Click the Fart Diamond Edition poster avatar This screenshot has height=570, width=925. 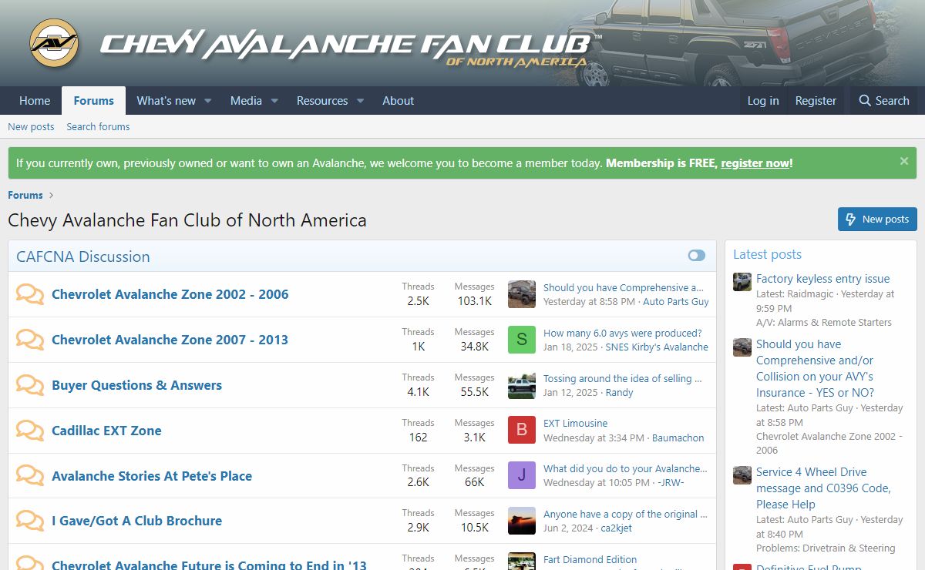click(x=522, y=562)
